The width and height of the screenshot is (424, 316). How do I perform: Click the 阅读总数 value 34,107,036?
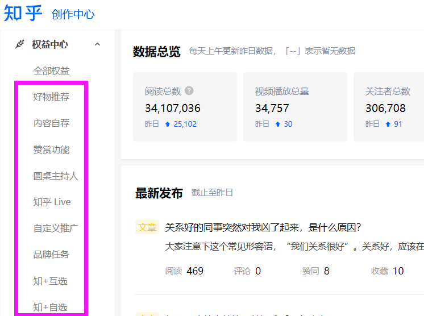pyautogui.click(x=173, y=108)
